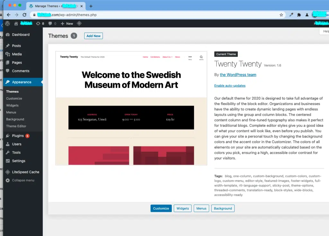Click the Background button below theme
This screenshot has height=236, width=329.
pos(223,208)
